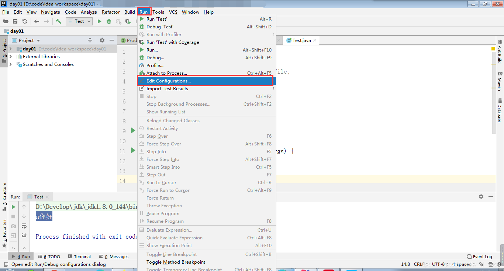Click the run gutter icon on line 9
The width and height of the screenshot is (504, 271).
tap(133, 130)
